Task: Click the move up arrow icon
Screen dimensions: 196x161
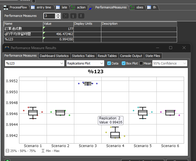Action: point(73,16)
